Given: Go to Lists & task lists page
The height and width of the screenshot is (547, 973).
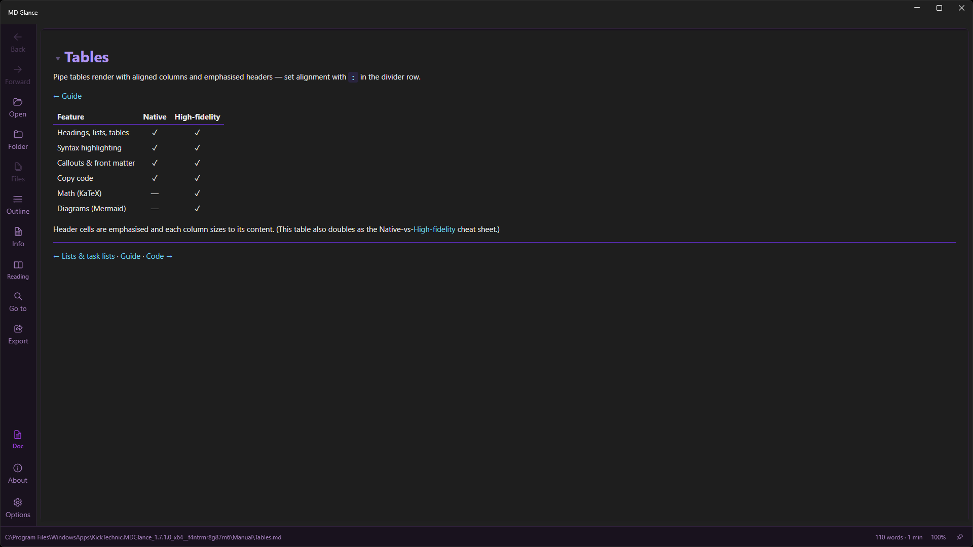Looking at the screenshot, I should 84,256.
